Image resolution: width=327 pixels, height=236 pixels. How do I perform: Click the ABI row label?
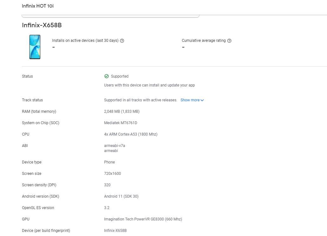pyautogui.click(x=25, y=146)
